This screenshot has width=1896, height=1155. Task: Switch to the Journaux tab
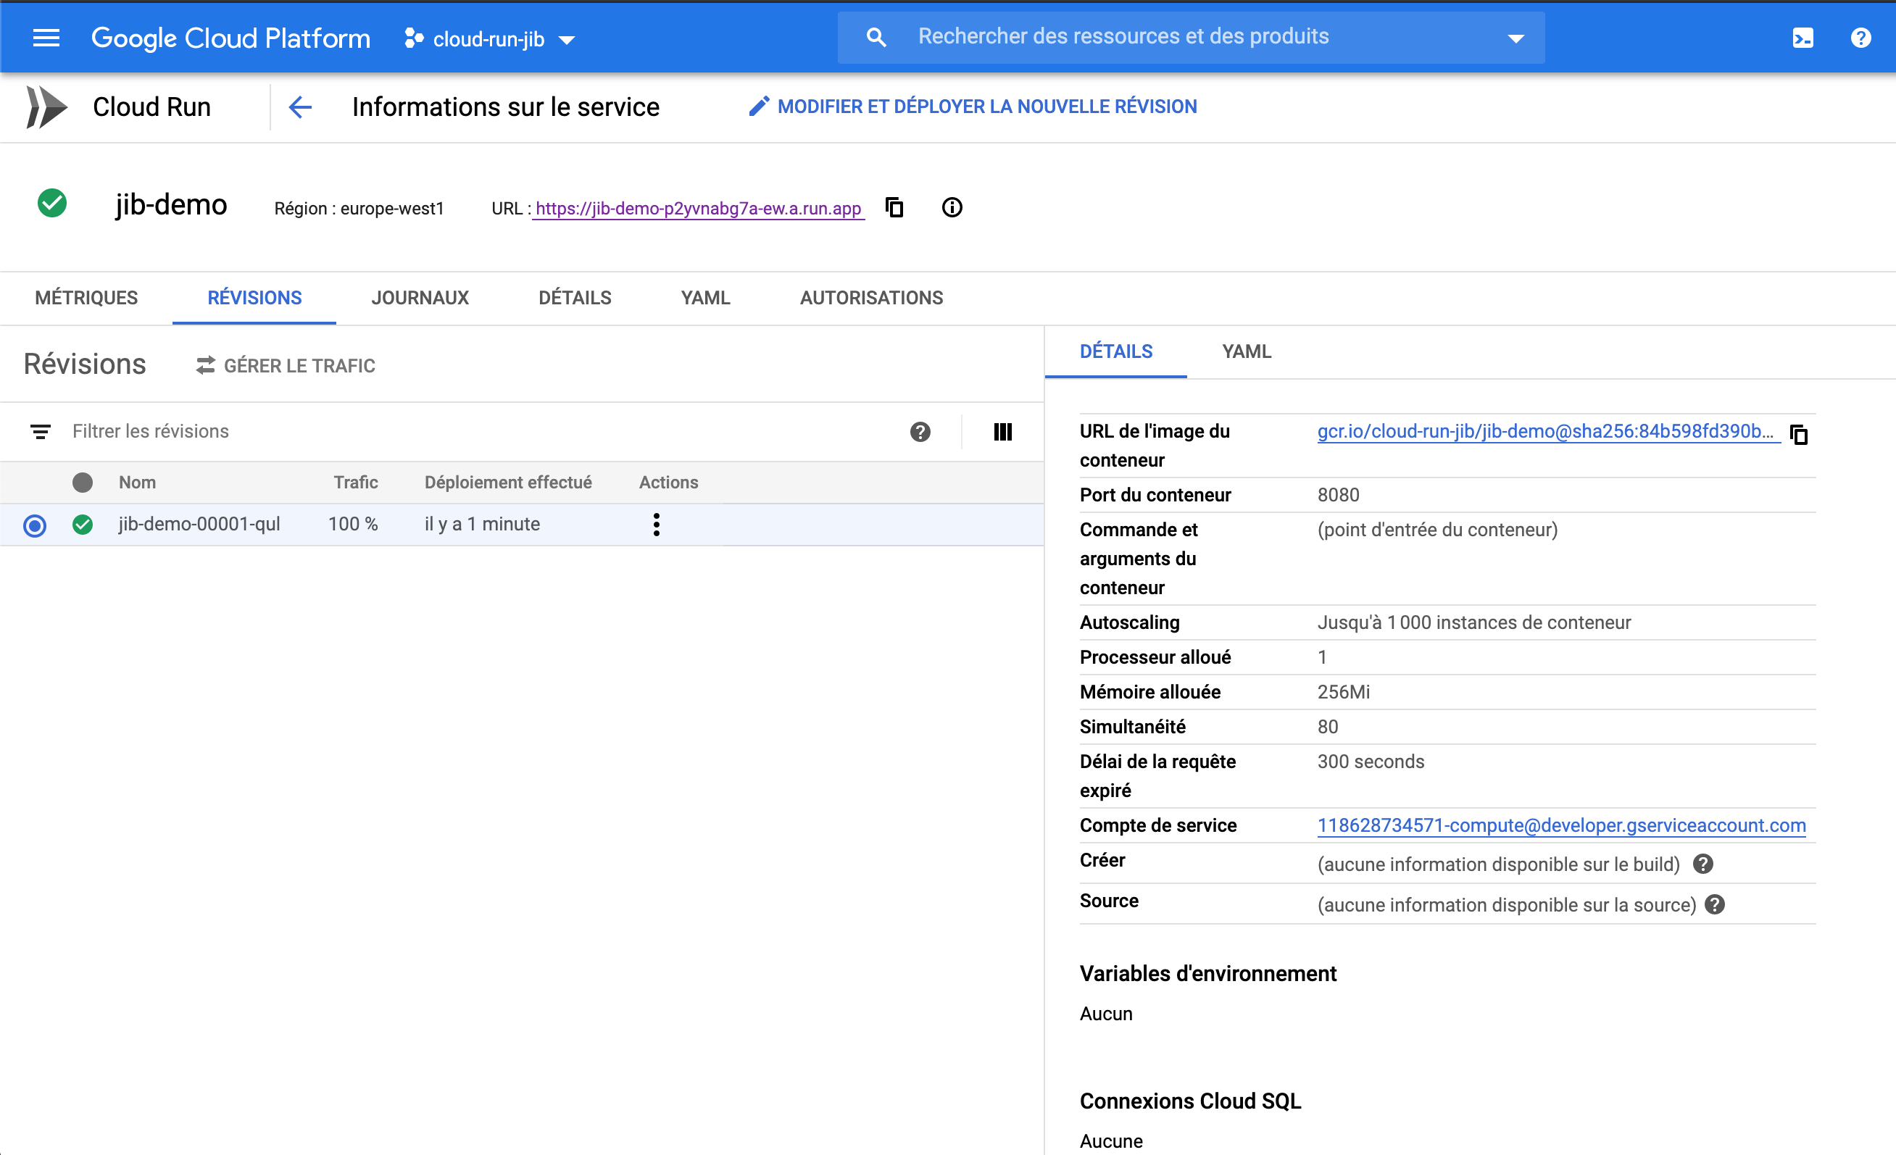tap(420, 298)
